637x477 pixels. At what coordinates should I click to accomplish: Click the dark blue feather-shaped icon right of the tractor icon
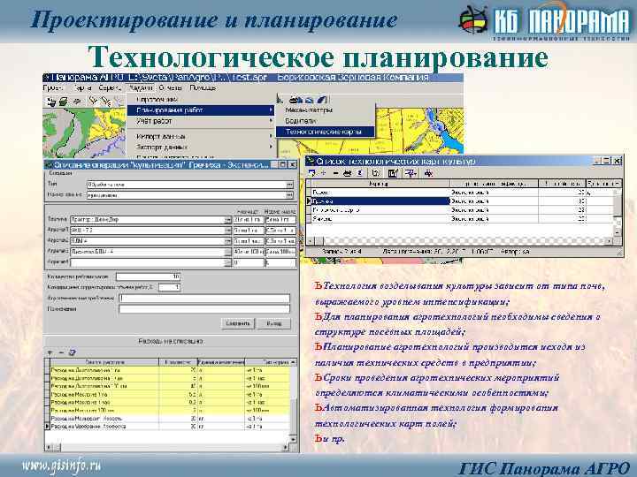(x=322, y=99)
